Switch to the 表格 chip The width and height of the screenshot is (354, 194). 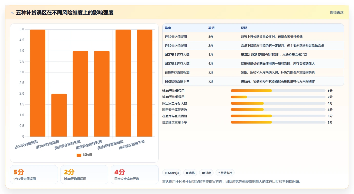[190, 173]
